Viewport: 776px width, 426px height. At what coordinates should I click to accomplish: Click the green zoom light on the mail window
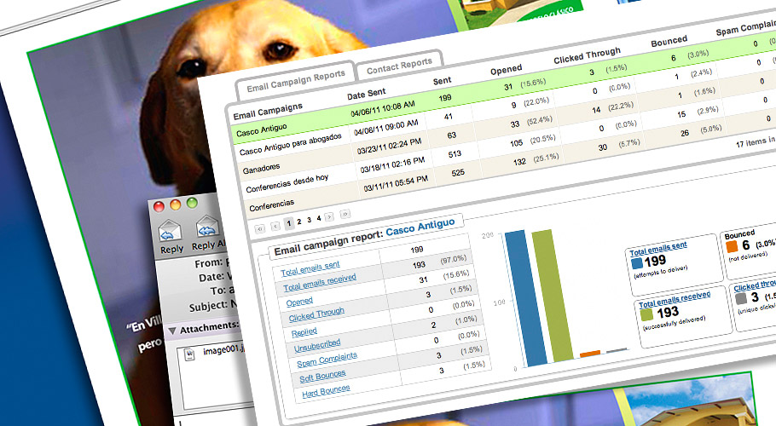coord(192,203)
